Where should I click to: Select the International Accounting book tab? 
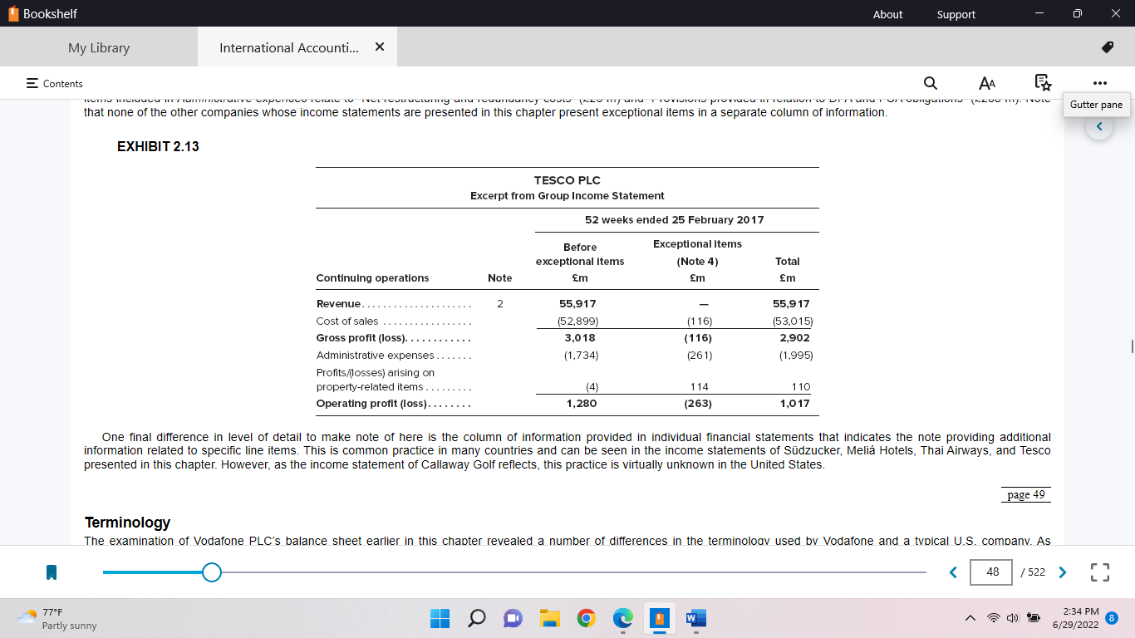289,47
